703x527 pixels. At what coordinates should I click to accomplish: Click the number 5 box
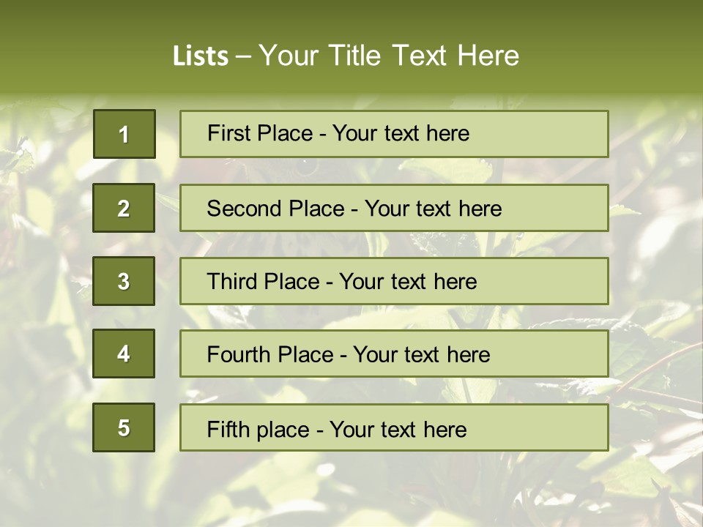[124, 427]
